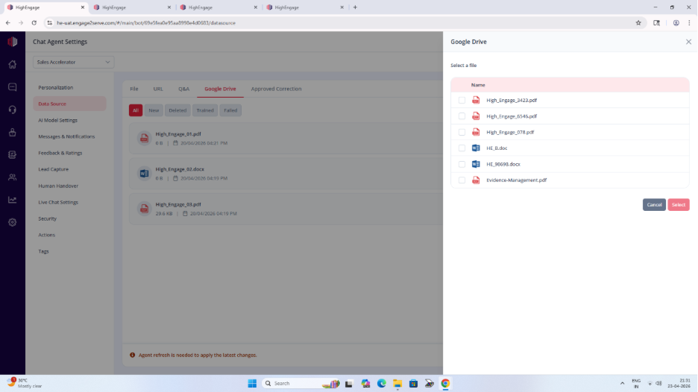Switch to the URL tab
This screenshot has height=392, width=698.
click(x=158, y=89)
